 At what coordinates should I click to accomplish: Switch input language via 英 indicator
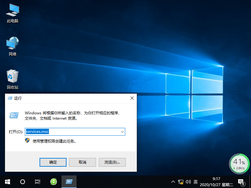coord(195,182)
